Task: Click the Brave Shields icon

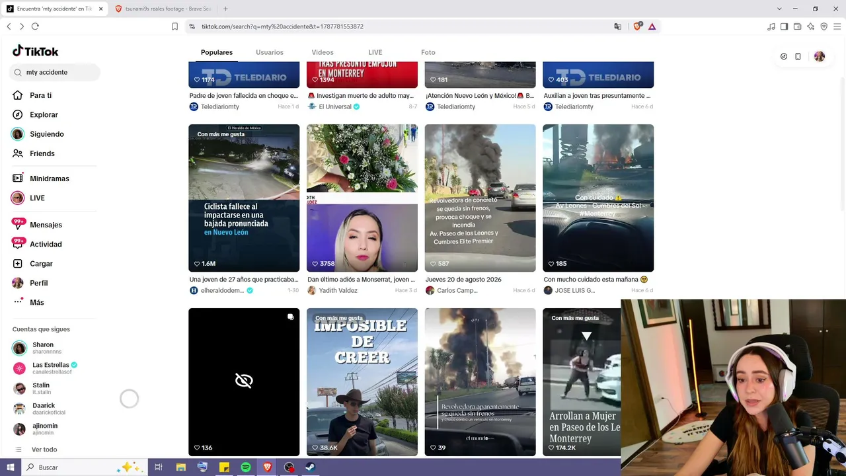Action: [637, 26]
